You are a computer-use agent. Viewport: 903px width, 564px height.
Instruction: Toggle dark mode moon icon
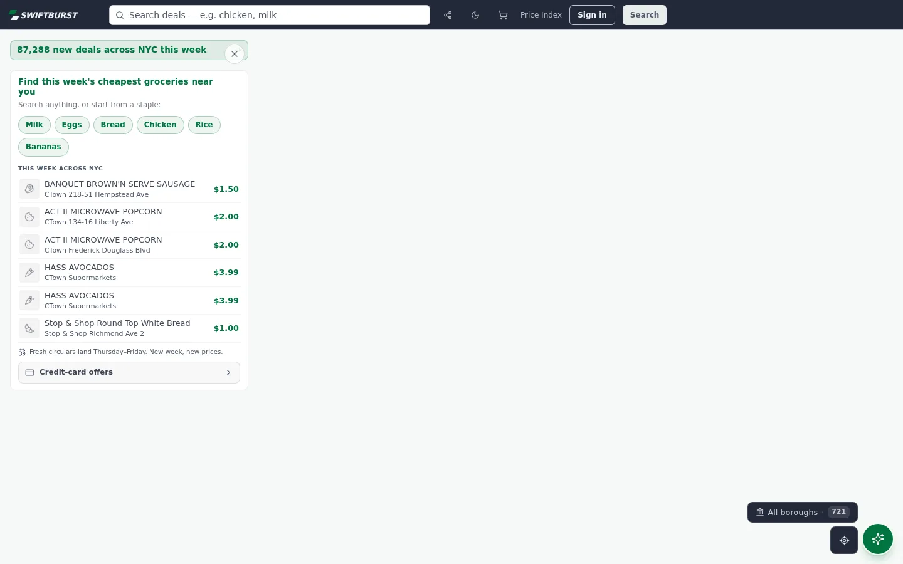475,15
